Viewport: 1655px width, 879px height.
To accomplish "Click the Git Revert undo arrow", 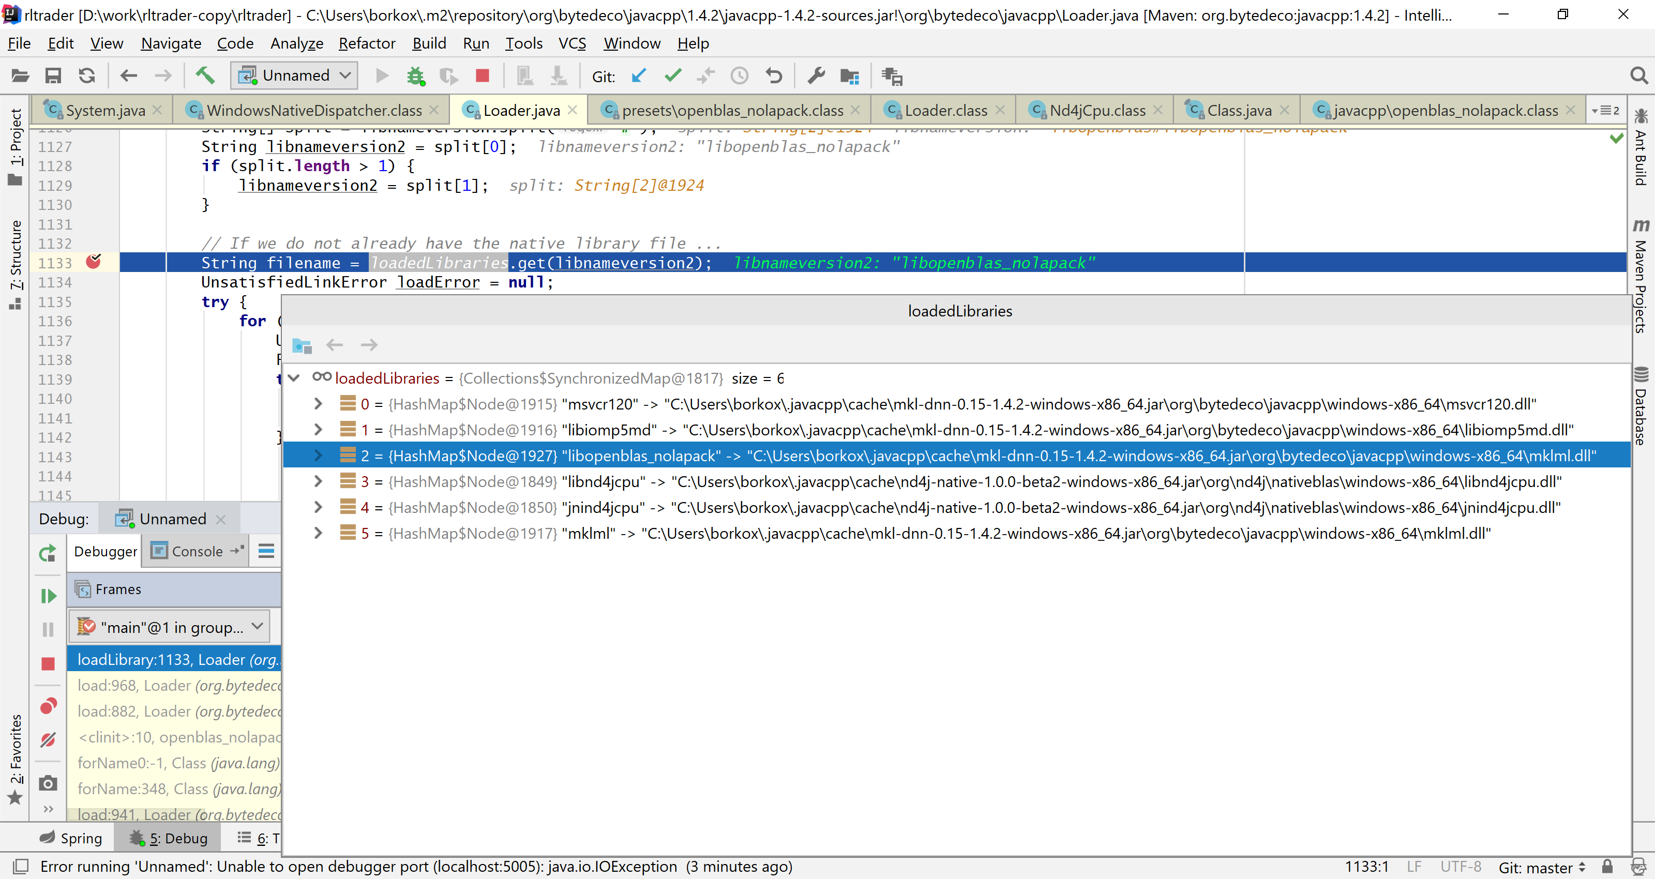I will click(774, 76).
